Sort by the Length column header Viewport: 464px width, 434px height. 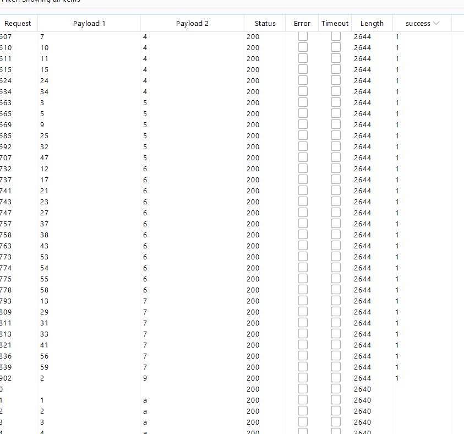[x=372, y=23]
